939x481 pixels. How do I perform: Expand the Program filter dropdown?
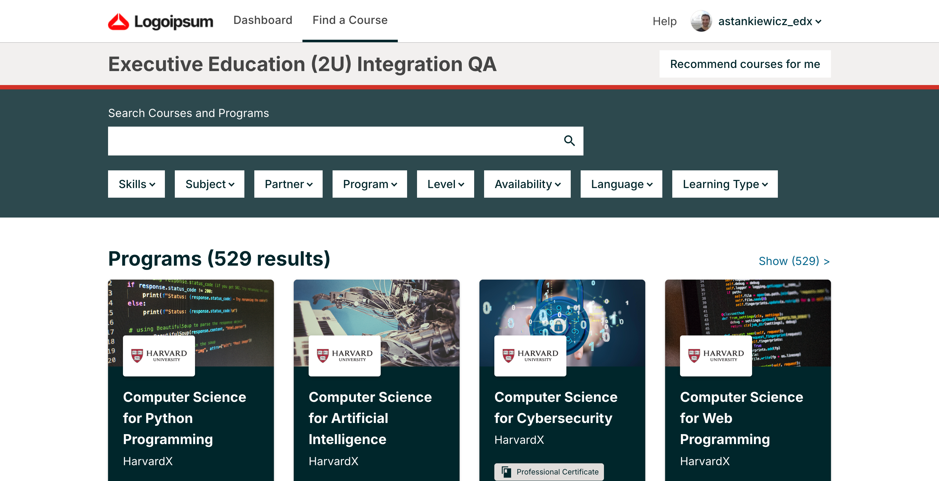370,184
